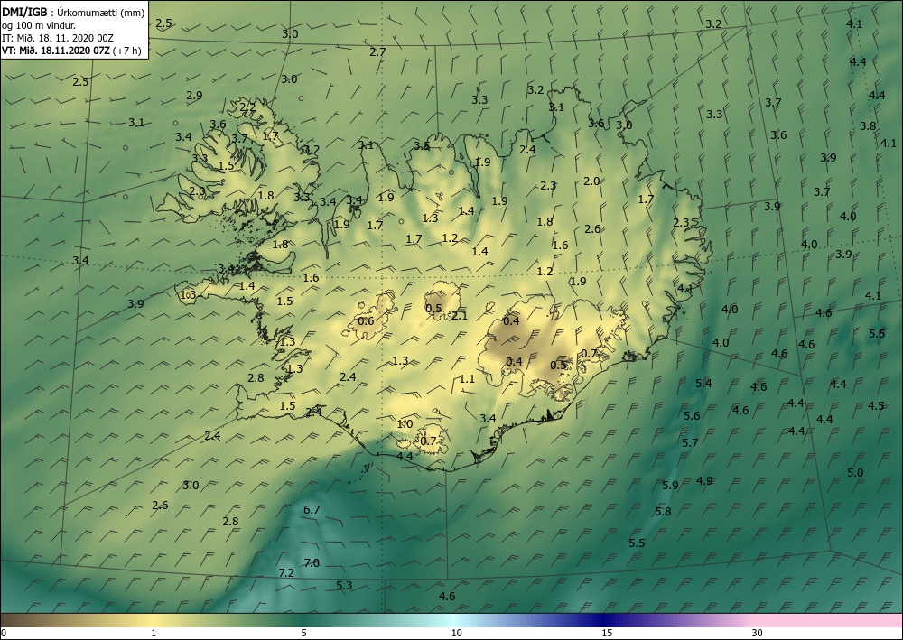903x640 pixels.
Task: Click the '5.0' value at the right edge
Action: (855, 472)
